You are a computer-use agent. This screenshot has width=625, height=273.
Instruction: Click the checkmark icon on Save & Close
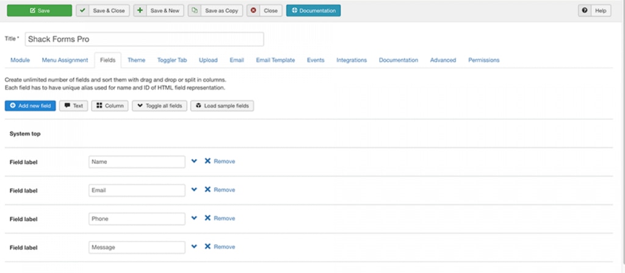click(x=82, y=11)
